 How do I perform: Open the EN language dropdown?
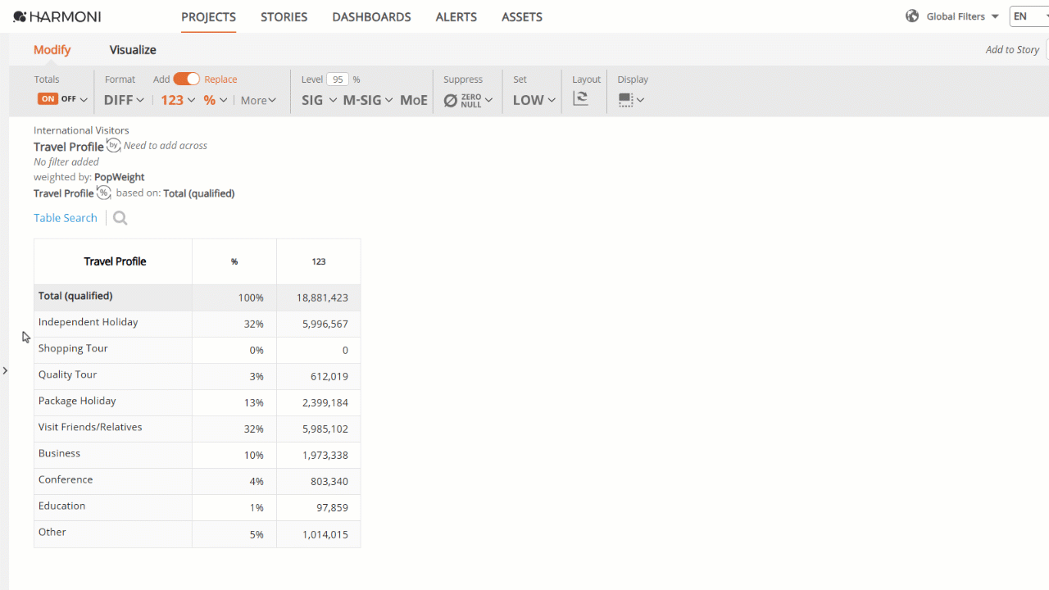[x=1029, y=16]
